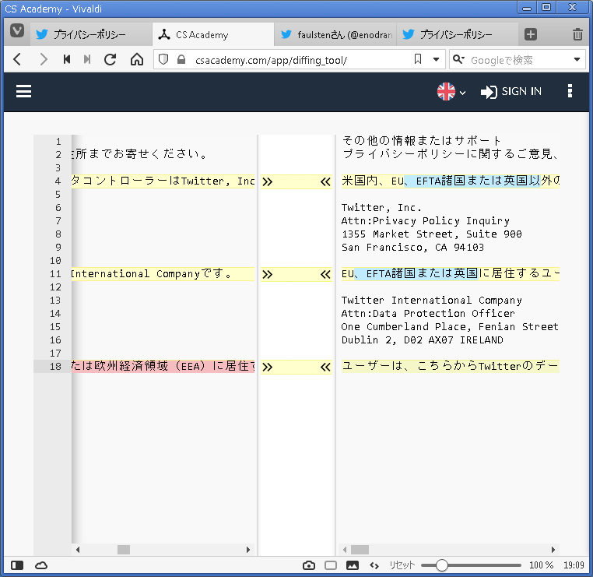Copy line 4 change to the right
Viewport: 593px width, 577px height.
coord(268,182)
